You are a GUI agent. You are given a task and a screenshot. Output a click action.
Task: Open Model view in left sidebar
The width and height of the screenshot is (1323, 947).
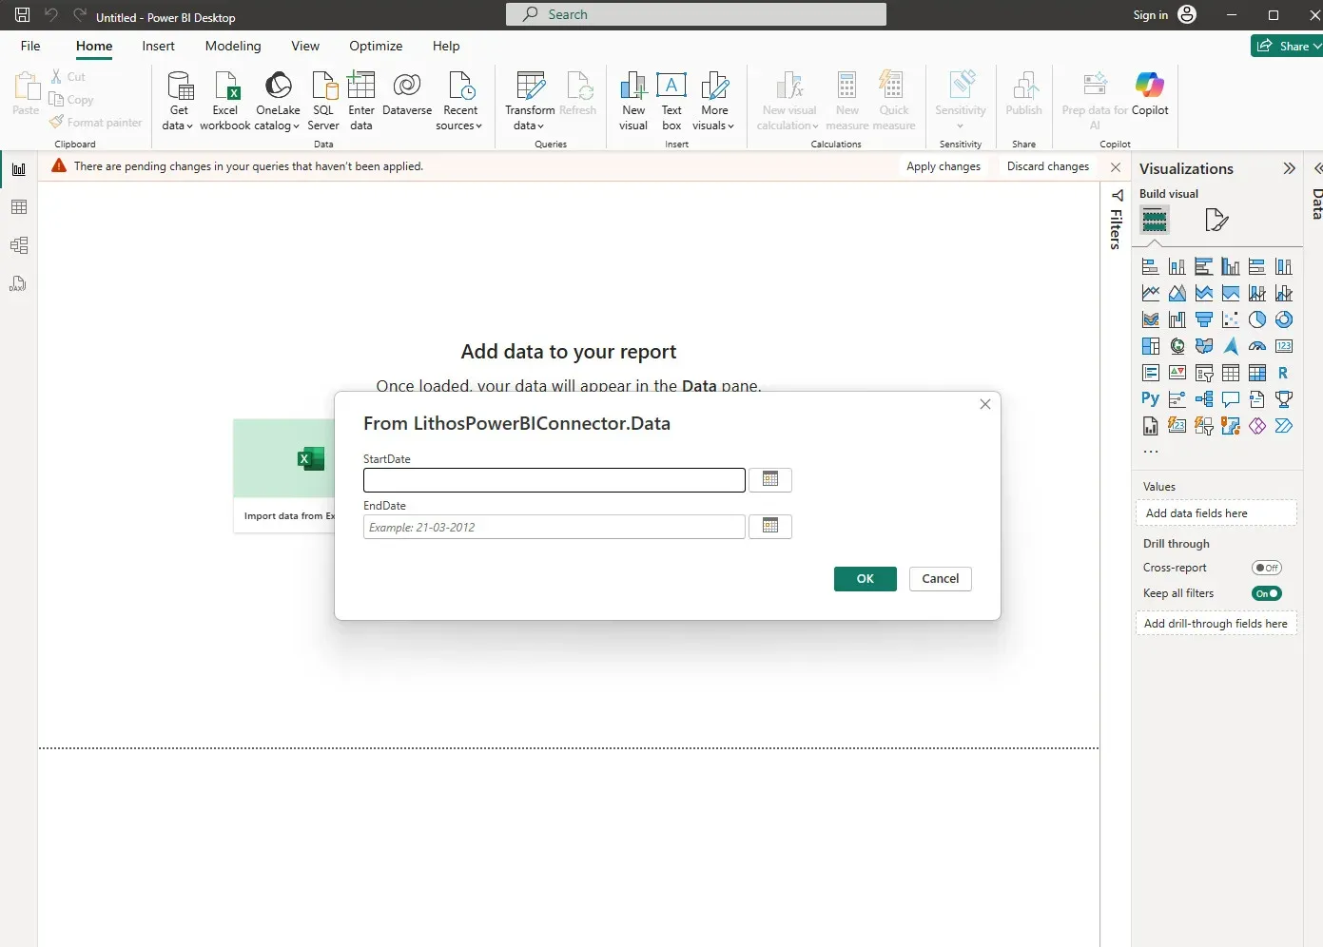19,245
